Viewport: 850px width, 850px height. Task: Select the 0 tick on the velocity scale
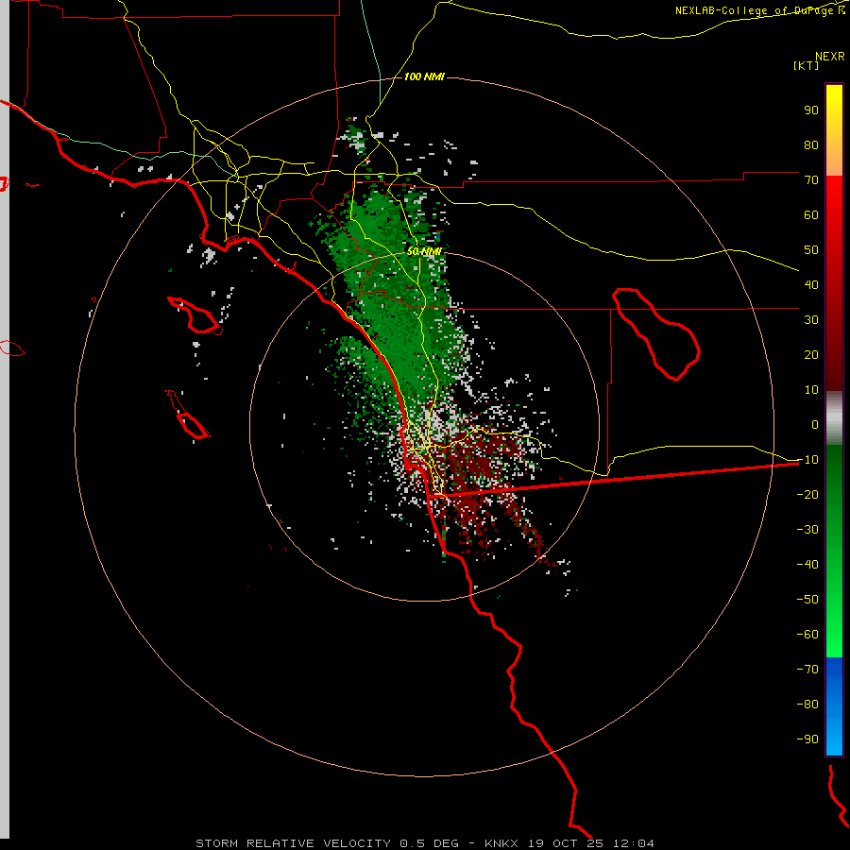pos(815,424)
